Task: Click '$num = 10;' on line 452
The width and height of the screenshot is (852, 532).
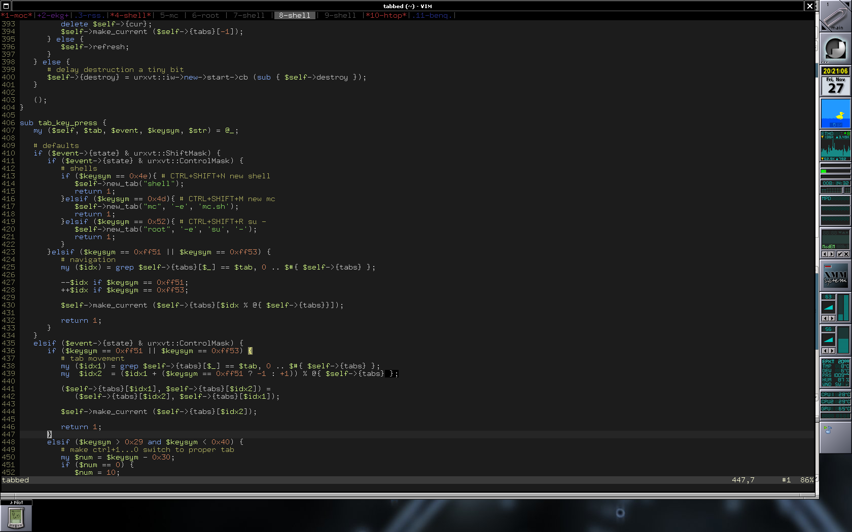Action: (97, 472)
